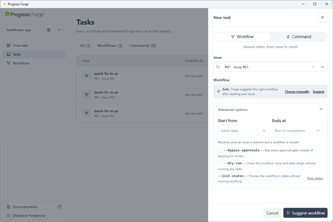This screenshot has width=333, height=222.
Task: Go to Overview in the sidebar
Action: click(x=34, y=45)
